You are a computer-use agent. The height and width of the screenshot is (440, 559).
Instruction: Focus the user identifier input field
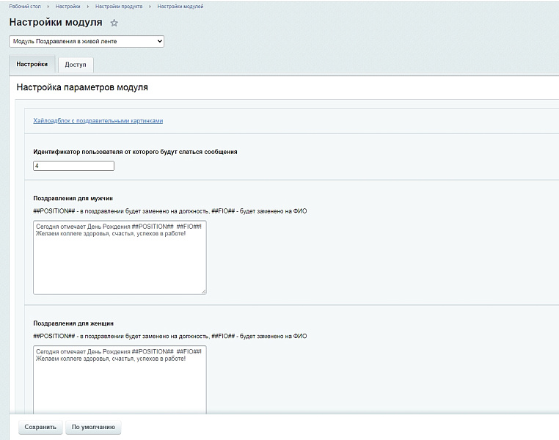73,166
